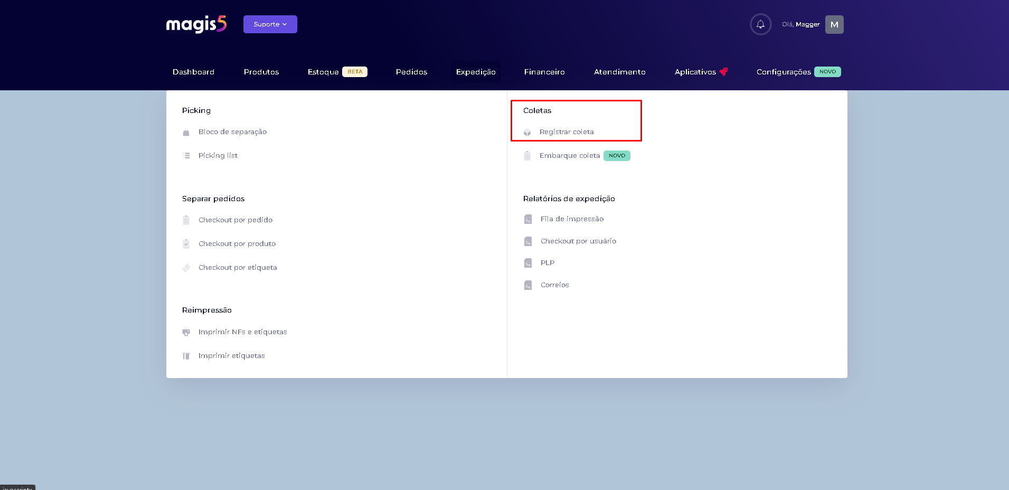Select Imprimir etiquetas
Screen dimensions: 1009x490
[232, 356]
